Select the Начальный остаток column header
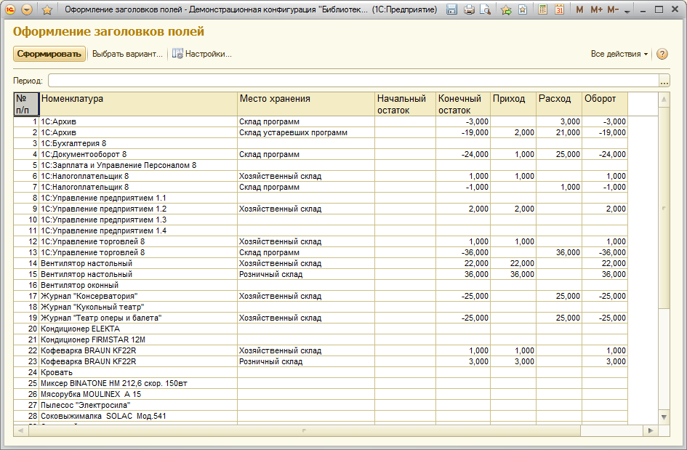 pyautogui.click(x=405, y=104)
